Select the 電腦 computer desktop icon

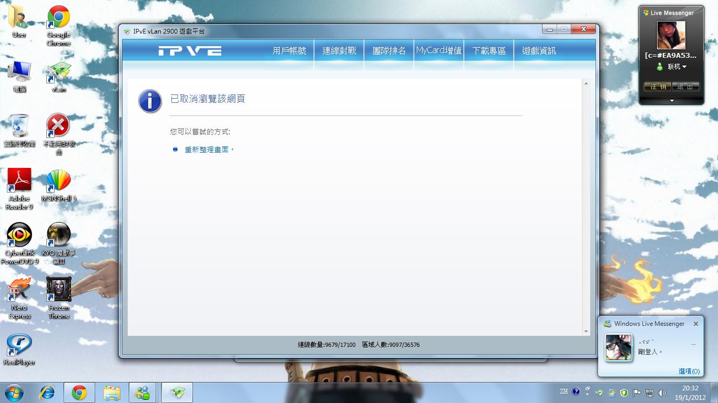click(19, 77)
